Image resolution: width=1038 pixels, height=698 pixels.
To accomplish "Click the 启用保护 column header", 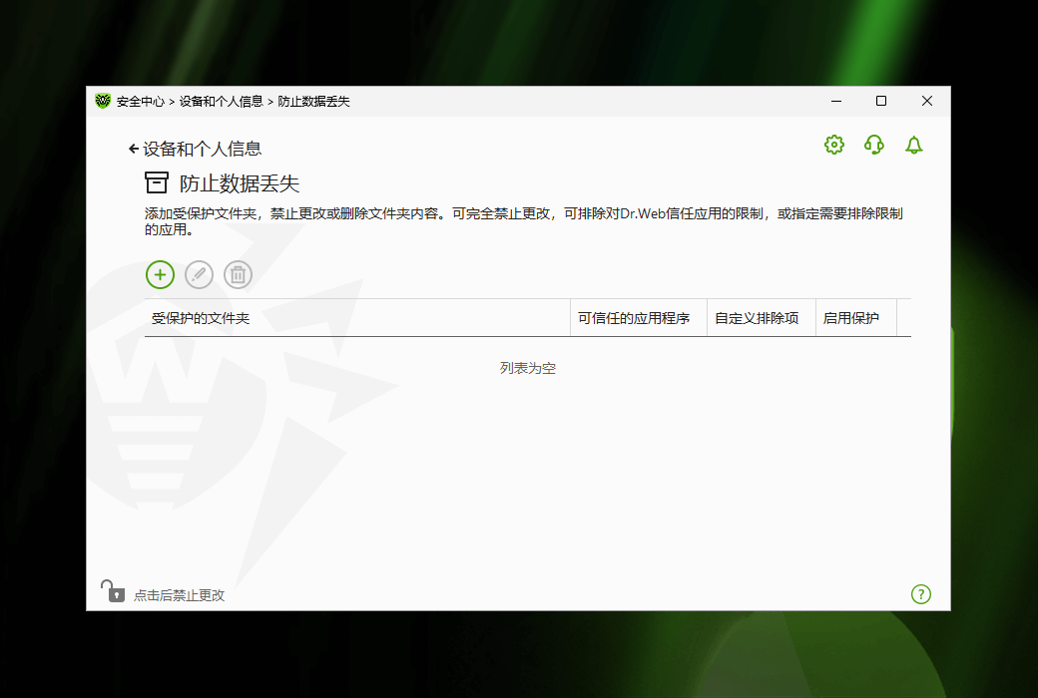I will (x=856, y=318).
